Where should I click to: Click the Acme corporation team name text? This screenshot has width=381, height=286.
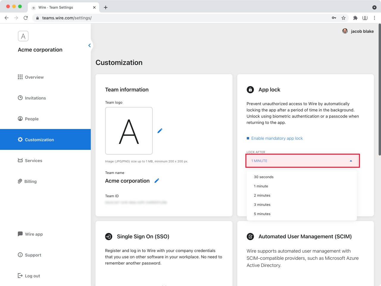127,181
